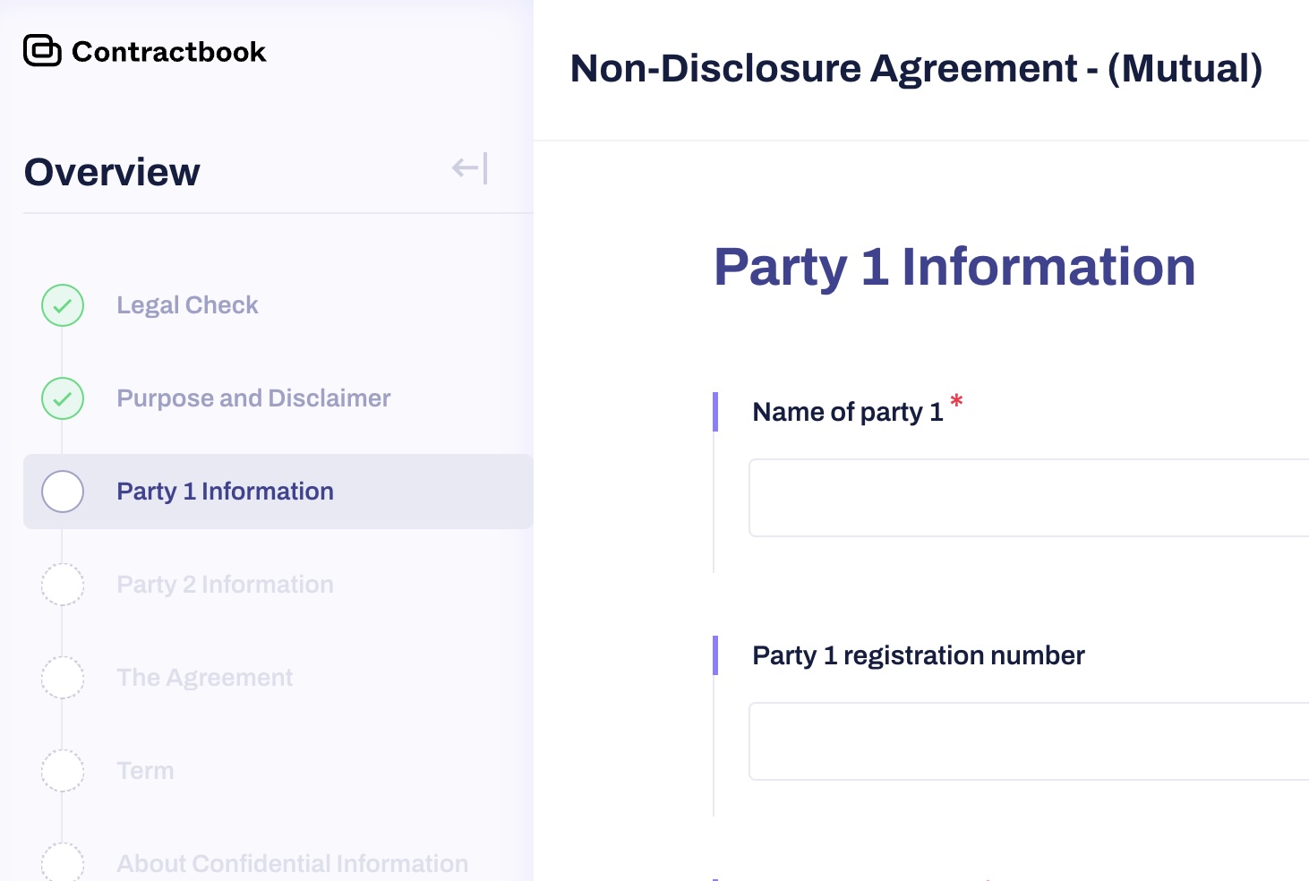Open The Agreement step label
This screenshot has width=1309, height=881.
tap(204, 678)
